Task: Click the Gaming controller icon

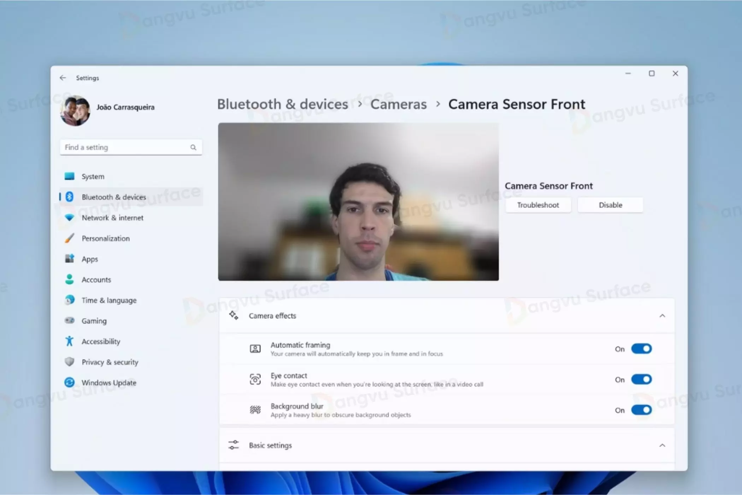Action: [x=70, y=320]
